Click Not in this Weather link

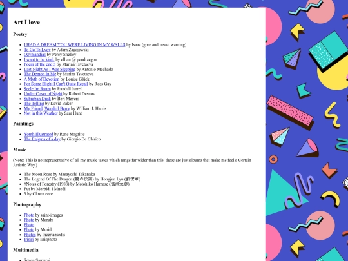[x=41, y=113]
